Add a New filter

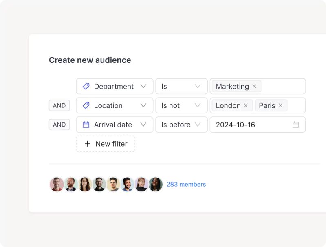tap(106, 144)
